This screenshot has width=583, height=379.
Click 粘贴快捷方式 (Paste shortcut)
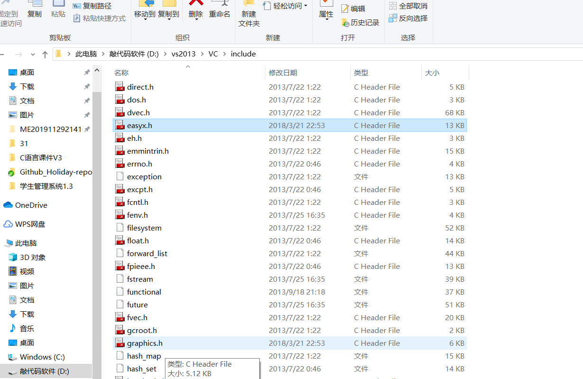100,18
